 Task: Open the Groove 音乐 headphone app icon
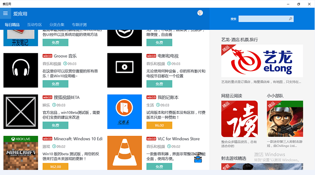pyautogui.click(x=20, y=70)
